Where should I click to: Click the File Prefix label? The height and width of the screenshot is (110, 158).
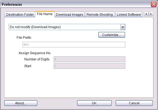pos(24,38)
